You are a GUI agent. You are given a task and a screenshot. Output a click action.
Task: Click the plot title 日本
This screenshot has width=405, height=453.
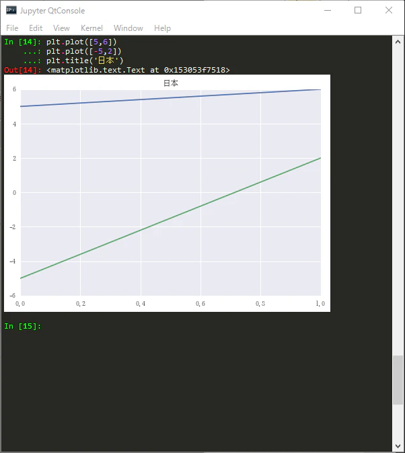(x=171, y=83)
